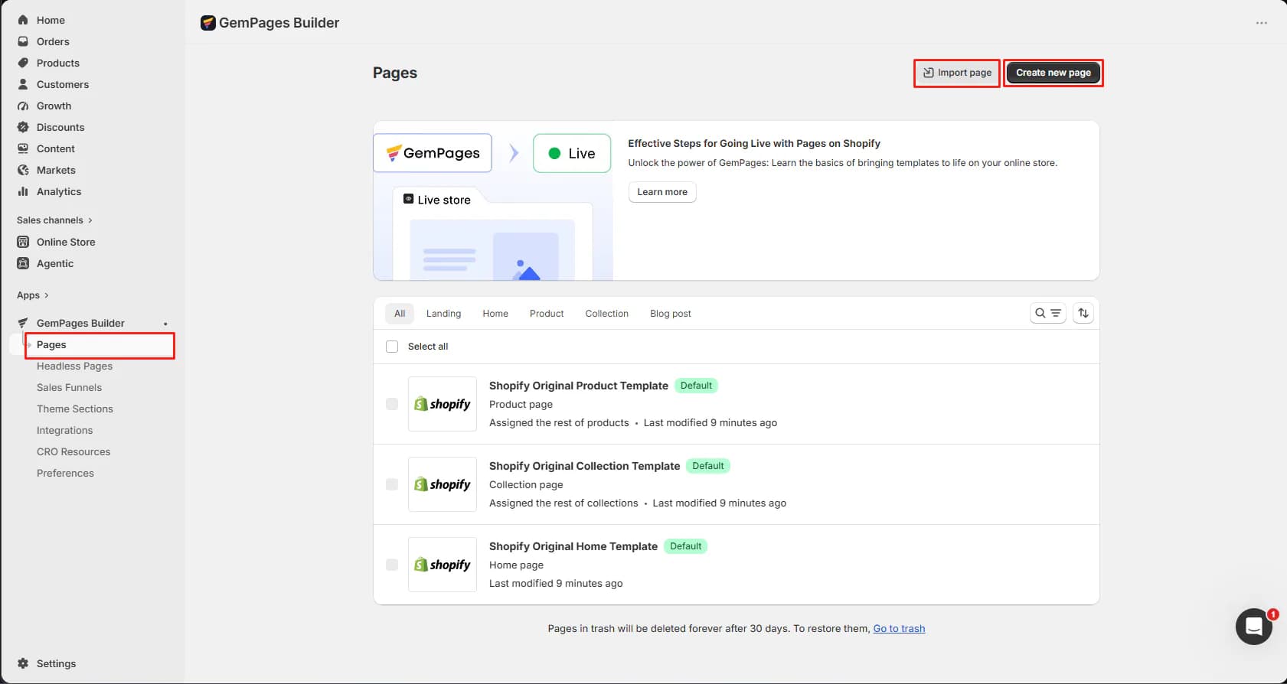
Task: Click the Agentic icon in the sidebar
Action: (x=23, y=263)
